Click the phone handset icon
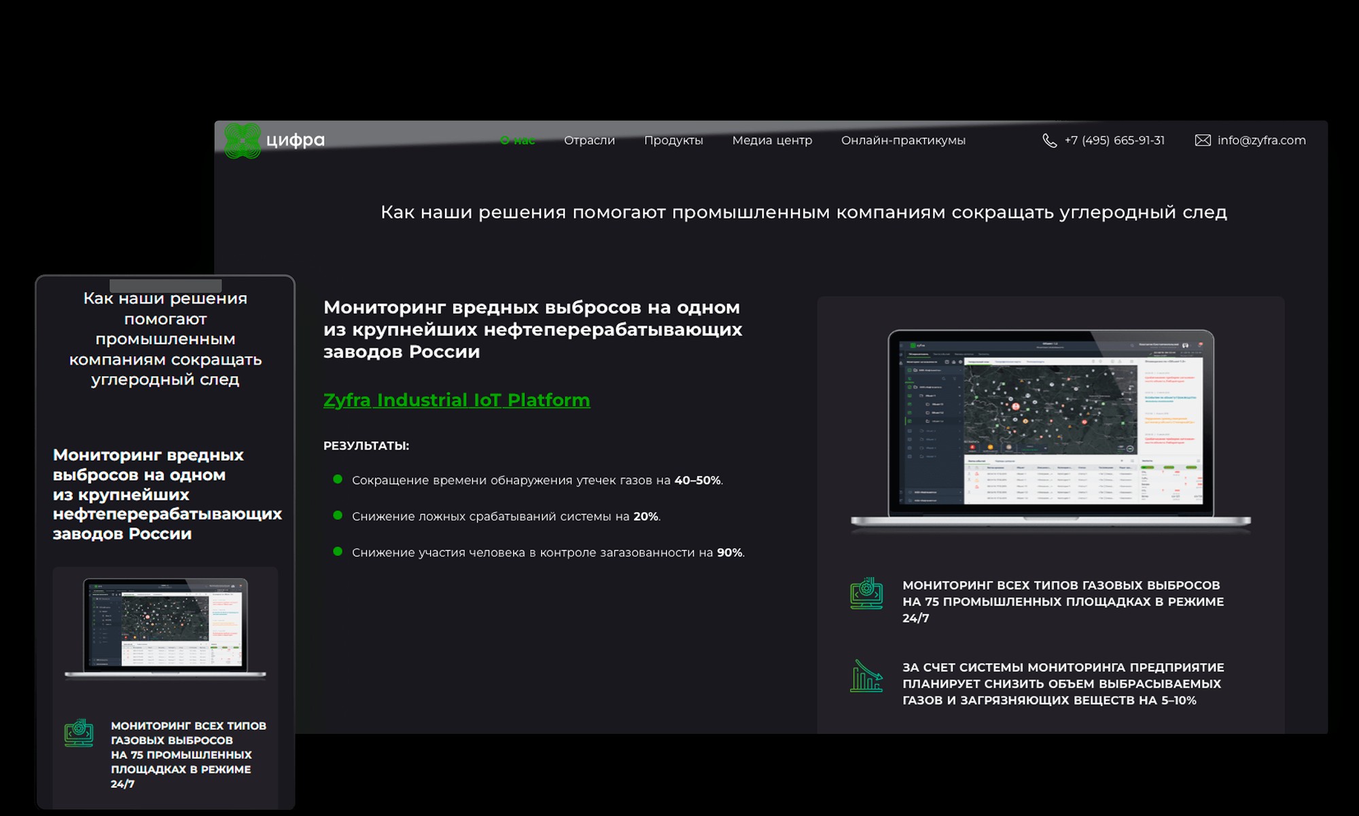 click(x=1049, y=141)
